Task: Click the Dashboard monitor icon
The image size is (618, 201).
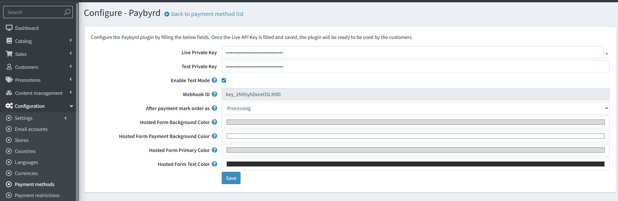Action: coord(9,28)
